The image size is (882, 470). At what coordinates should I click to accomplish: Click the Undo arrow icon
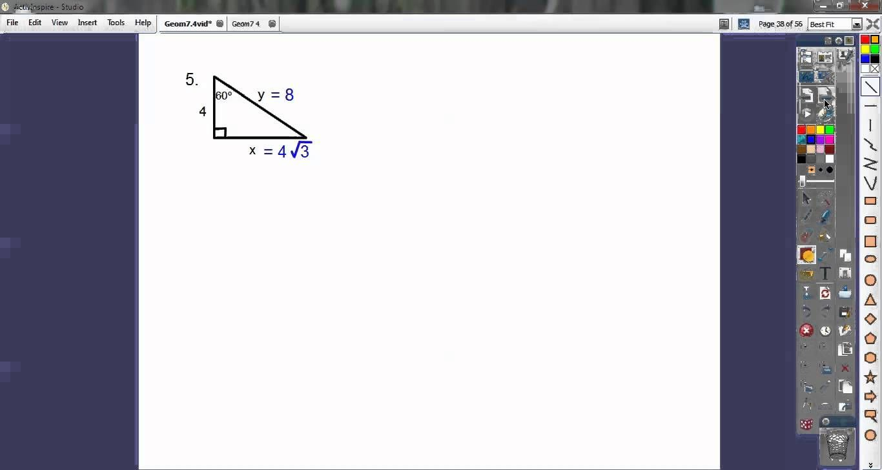click(x=806, y=312)
